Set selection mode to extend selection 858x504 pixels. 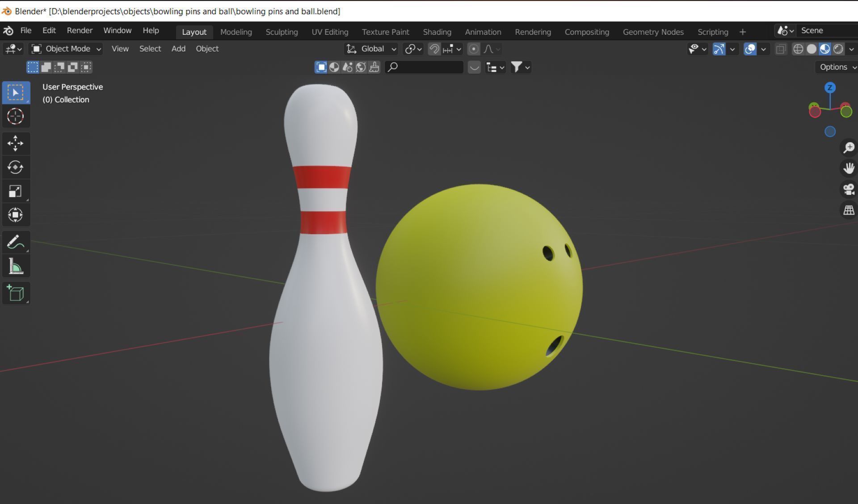coord(46,67)
